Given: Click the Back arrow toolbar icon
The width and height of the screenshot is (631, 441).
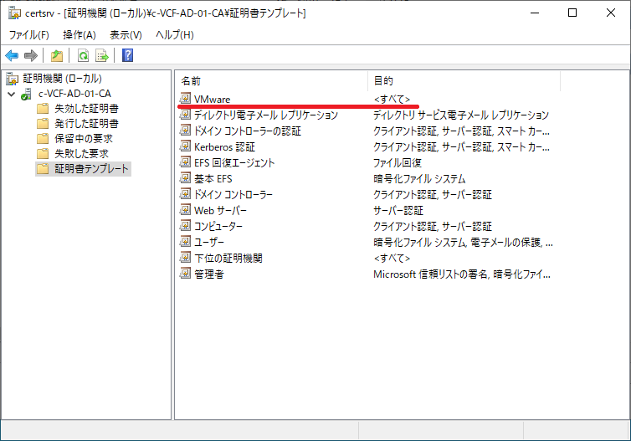Looking at the screenshot, I should [12, 55].
